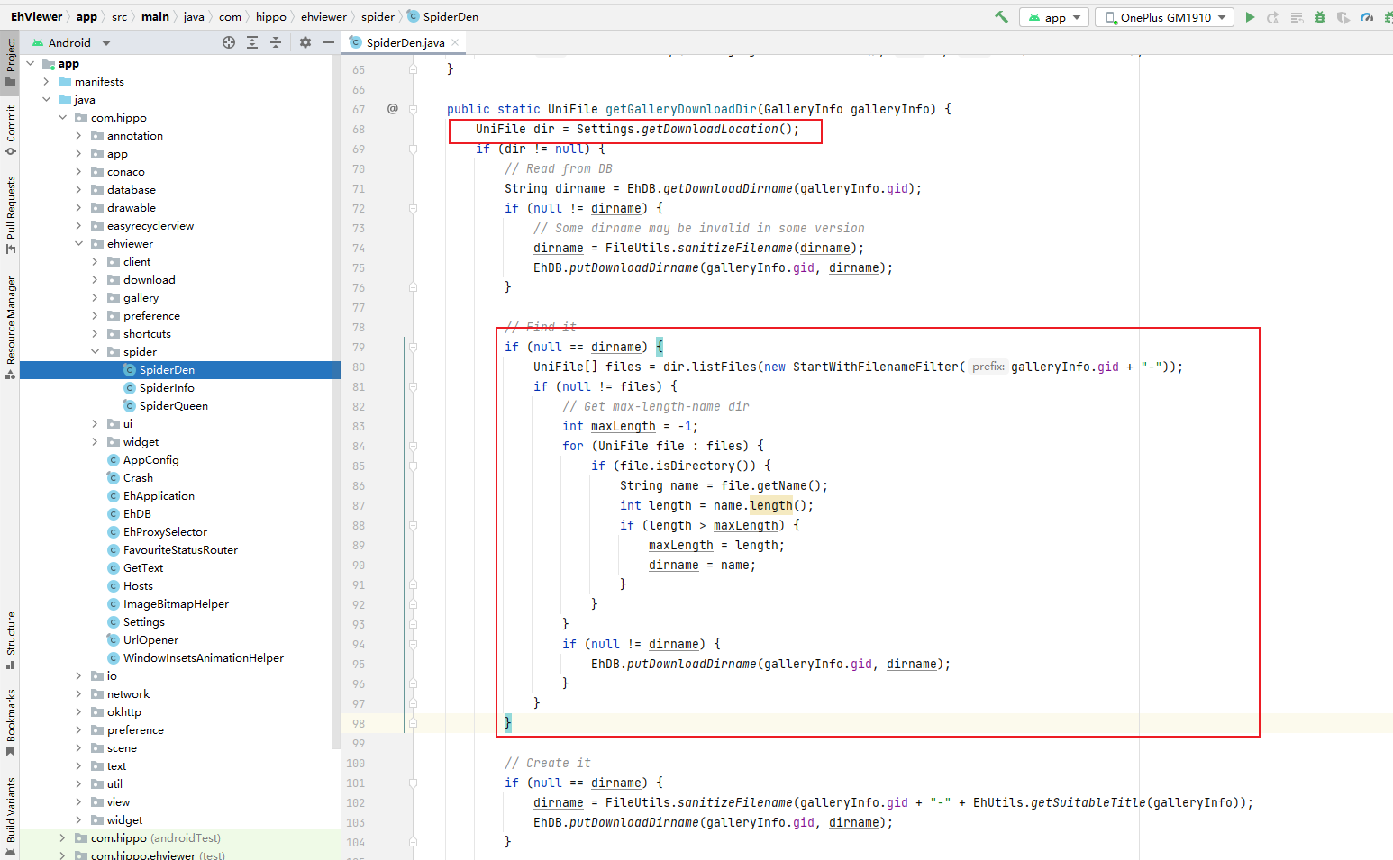This screenshot has width=1393, height=860.
Task: Collapse the spider package
Action: pos(96,352)
